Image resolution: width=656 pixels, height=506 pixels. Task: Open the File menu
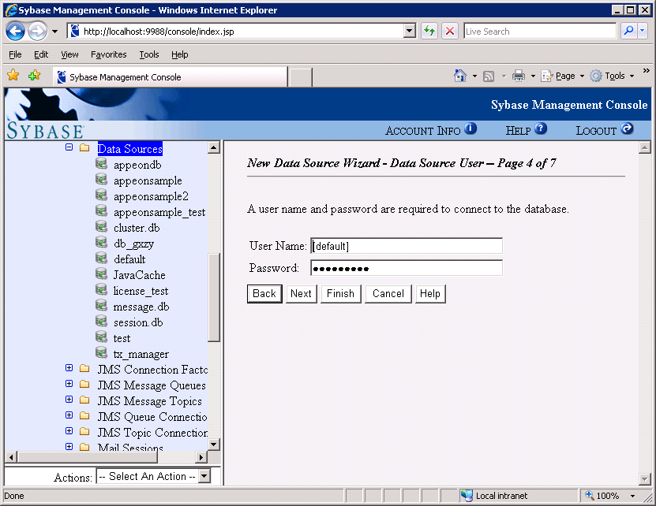15,54
